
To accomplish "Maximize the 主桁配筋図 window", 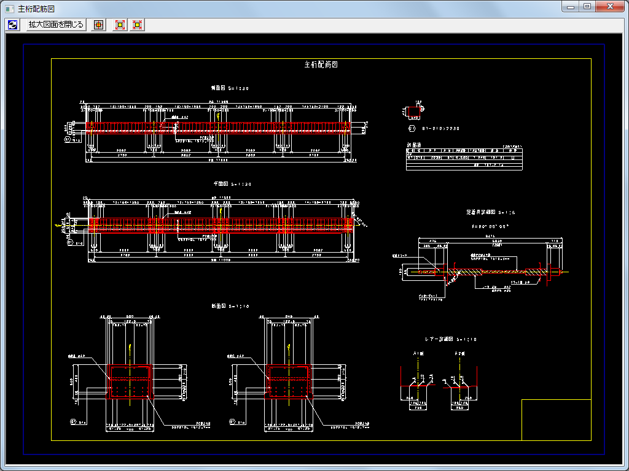I will click(587, 6).
